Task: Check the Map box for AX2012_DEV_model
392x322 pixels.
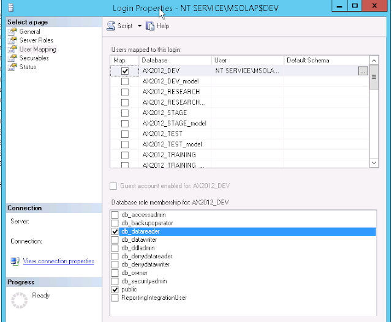Action: pos(125,81)
